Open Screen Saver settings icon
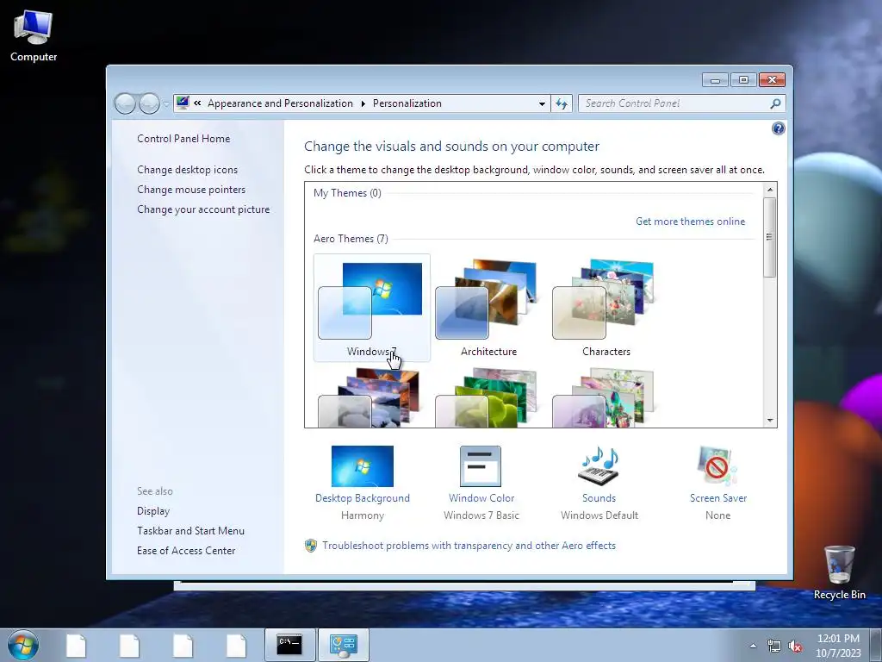Screen dimensions: 882x662 click(717, 466)
